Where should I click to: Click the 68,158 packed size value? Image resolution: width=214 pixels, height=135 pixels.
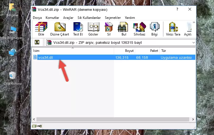coord(142,57)
